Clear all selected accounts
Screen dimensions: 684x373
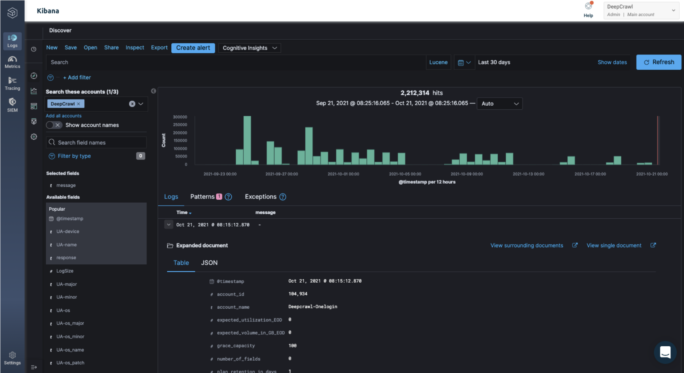(132, 104)
